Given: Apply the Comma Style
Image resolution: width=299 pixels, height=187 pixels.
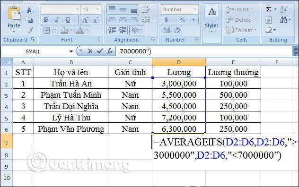Looking at the screenshot, I should coord(193,20).
